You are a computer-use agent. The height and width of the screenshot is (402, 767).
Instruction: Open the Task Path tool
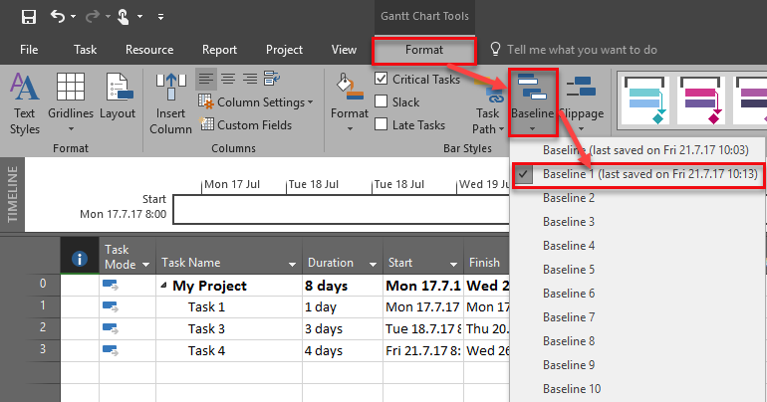click(x=486, y=109)
